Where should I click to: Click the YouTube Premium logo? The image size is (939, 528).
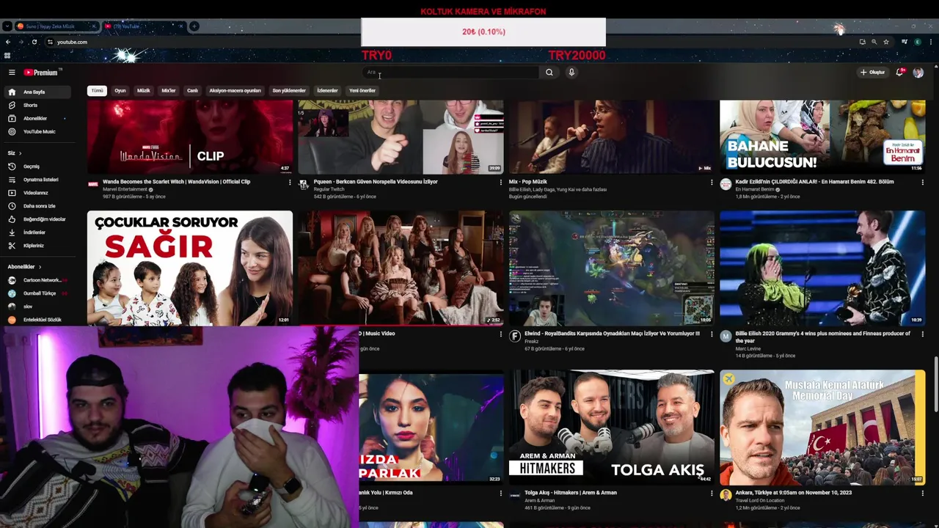click(40, 73)
